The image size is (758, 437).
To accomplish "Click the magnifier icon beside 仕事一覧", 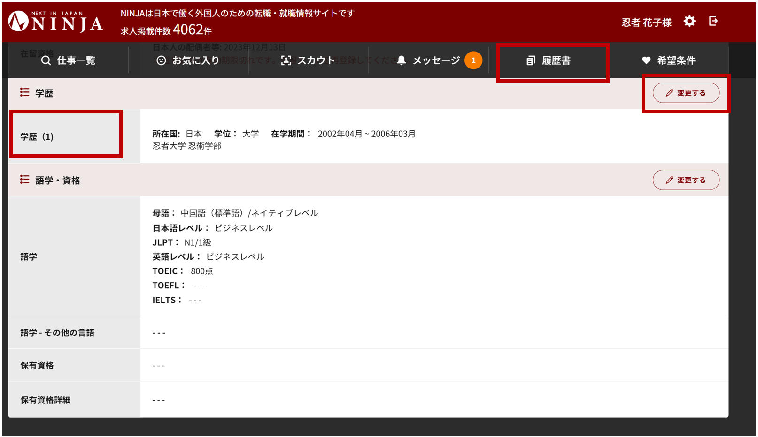I will (46, 60).
